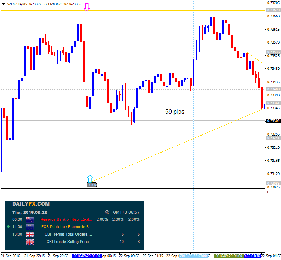This screenshot has width=281, height=260.
Task: Click the New Zealand flag icon
Action: click(30, 219)
